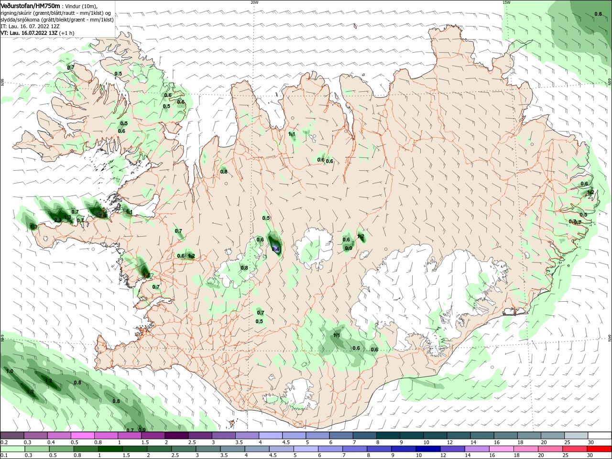Click the 'VT: Lau. 16.07.2022 13Z' valid time
The image size is (612, 459).
pos(29,33)
